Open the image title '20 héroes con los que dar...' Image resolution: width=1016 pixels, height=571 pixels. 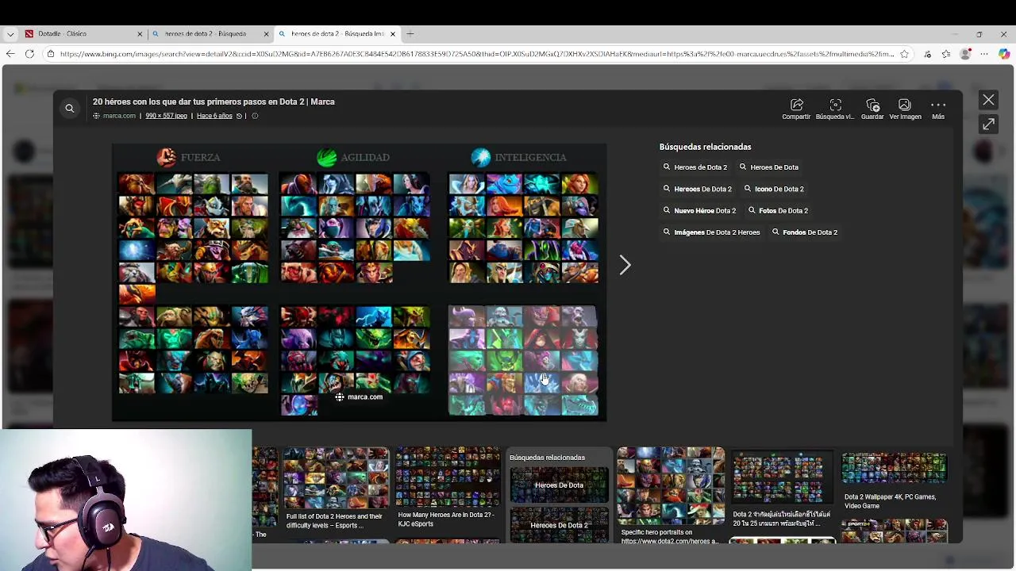pyautogui.click(x=214, y=102)
